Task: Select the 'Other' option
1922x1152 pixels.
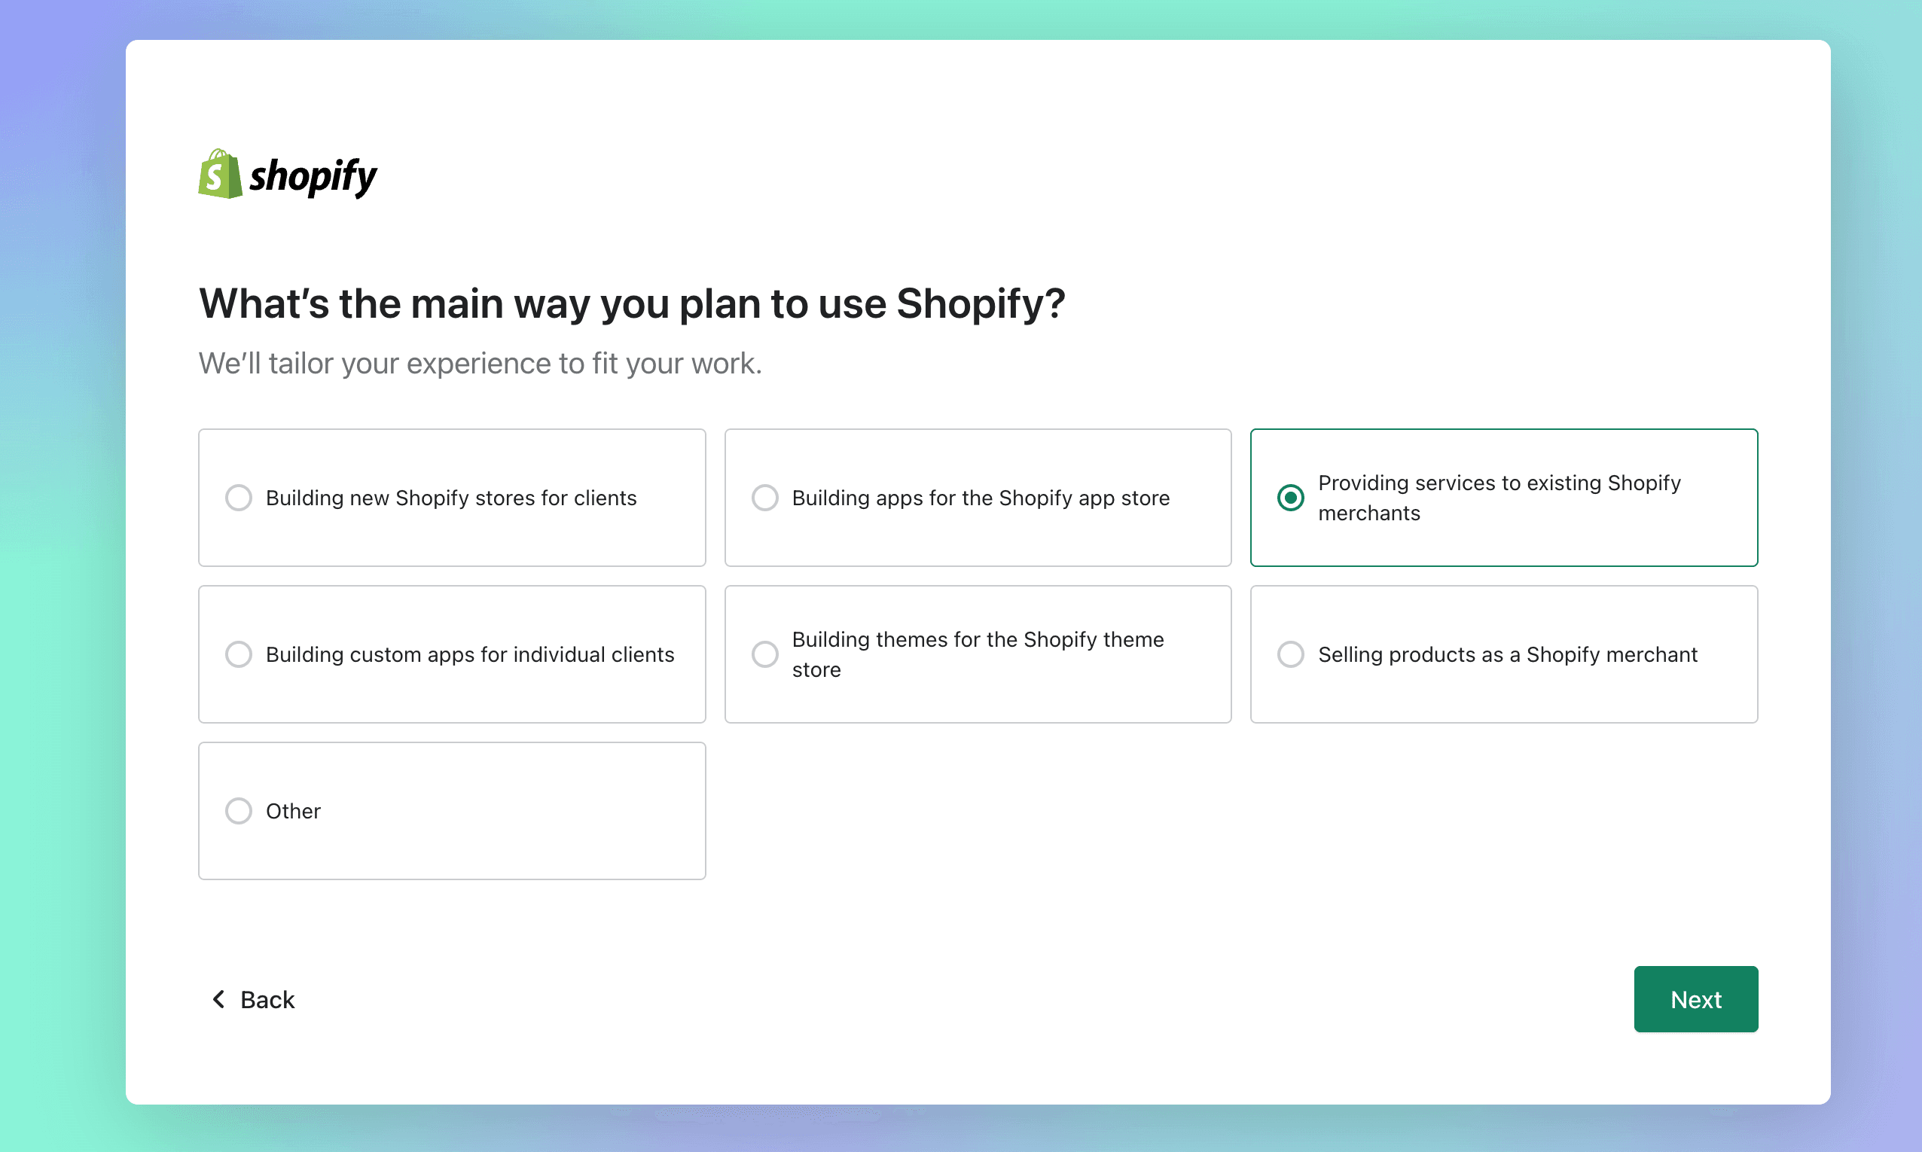Action: pos(239,810)
